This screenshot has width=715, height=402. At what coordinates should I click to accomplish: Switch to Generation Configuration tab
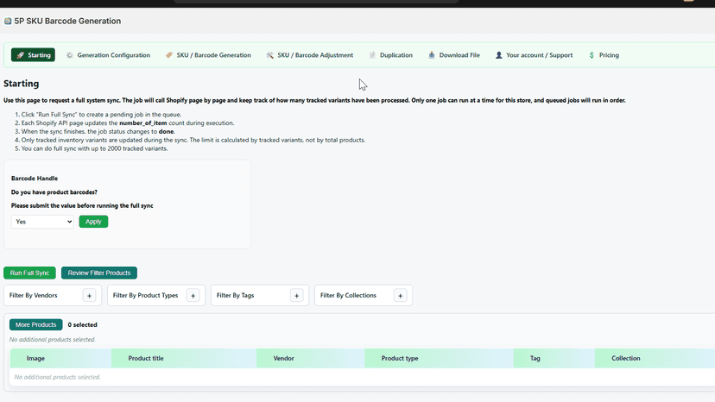click(x=109, y=55)
